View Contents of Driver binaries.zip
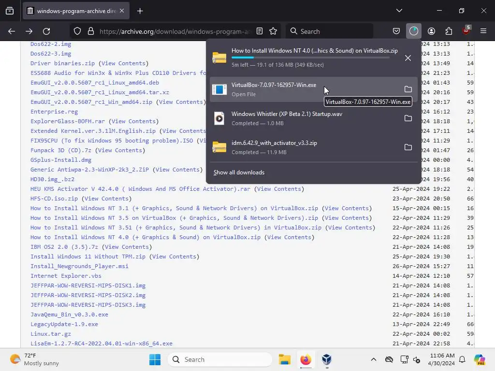495x371 pixels. (123, 63)
